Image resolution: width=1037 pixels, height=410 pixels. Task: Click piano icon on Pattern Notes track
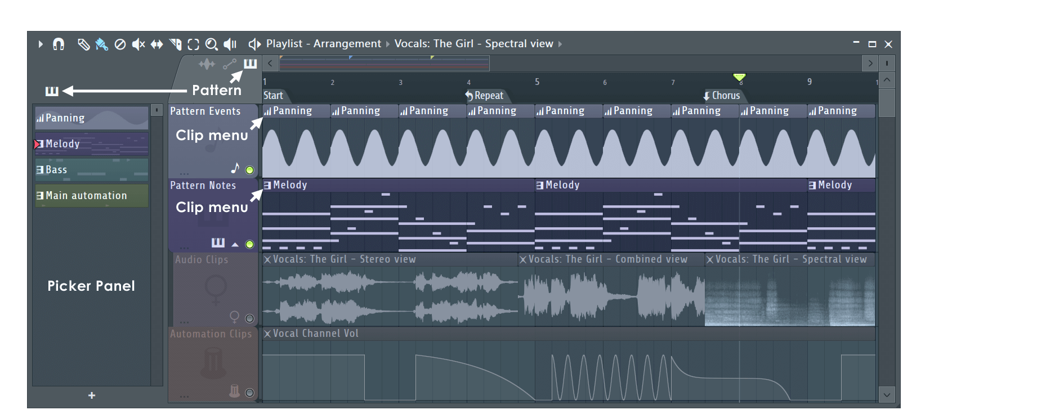tap(218, 242)
